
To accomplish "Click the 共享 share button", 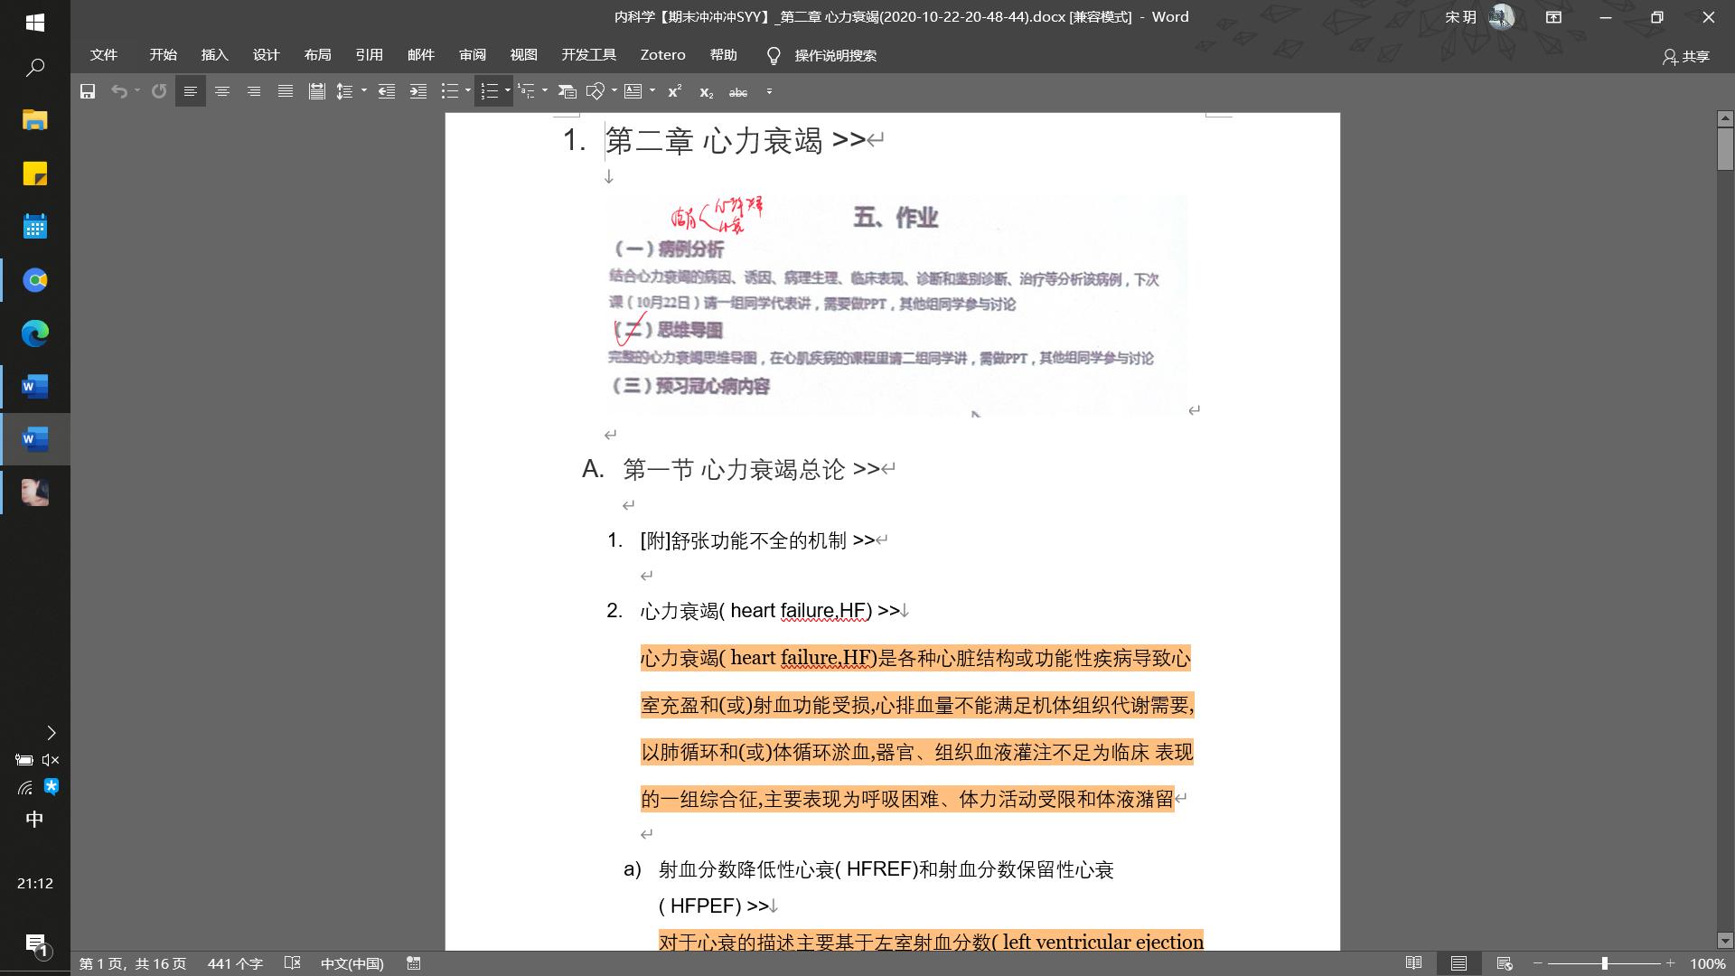I will (x=1686, y=57).
